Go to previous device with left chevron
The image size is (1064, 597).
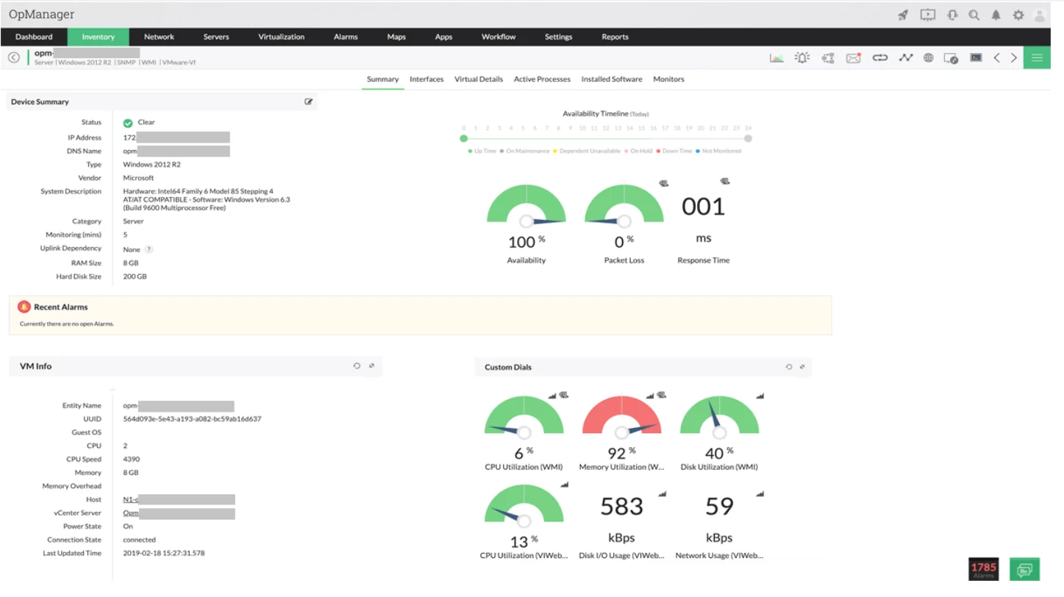tap(997, 58)
